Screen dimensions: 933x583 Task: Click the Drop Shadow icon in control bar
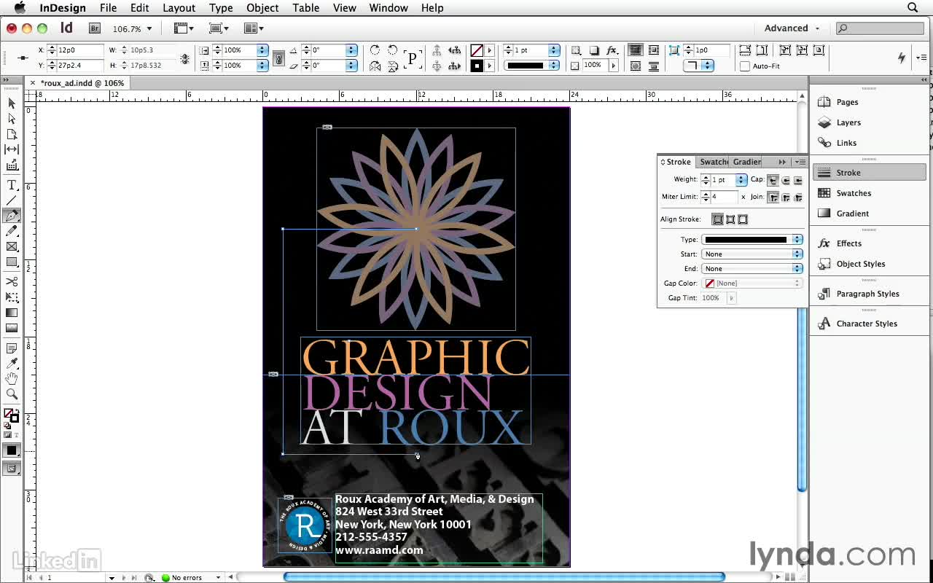pos(594,50)
